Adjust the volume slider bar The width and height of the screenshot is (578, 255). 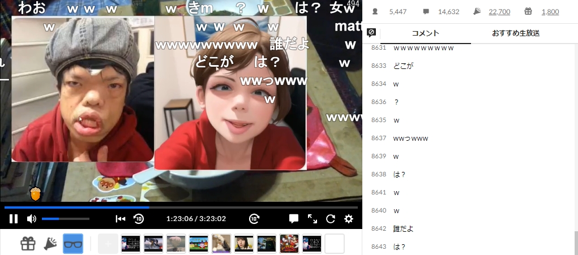point(65,219)
